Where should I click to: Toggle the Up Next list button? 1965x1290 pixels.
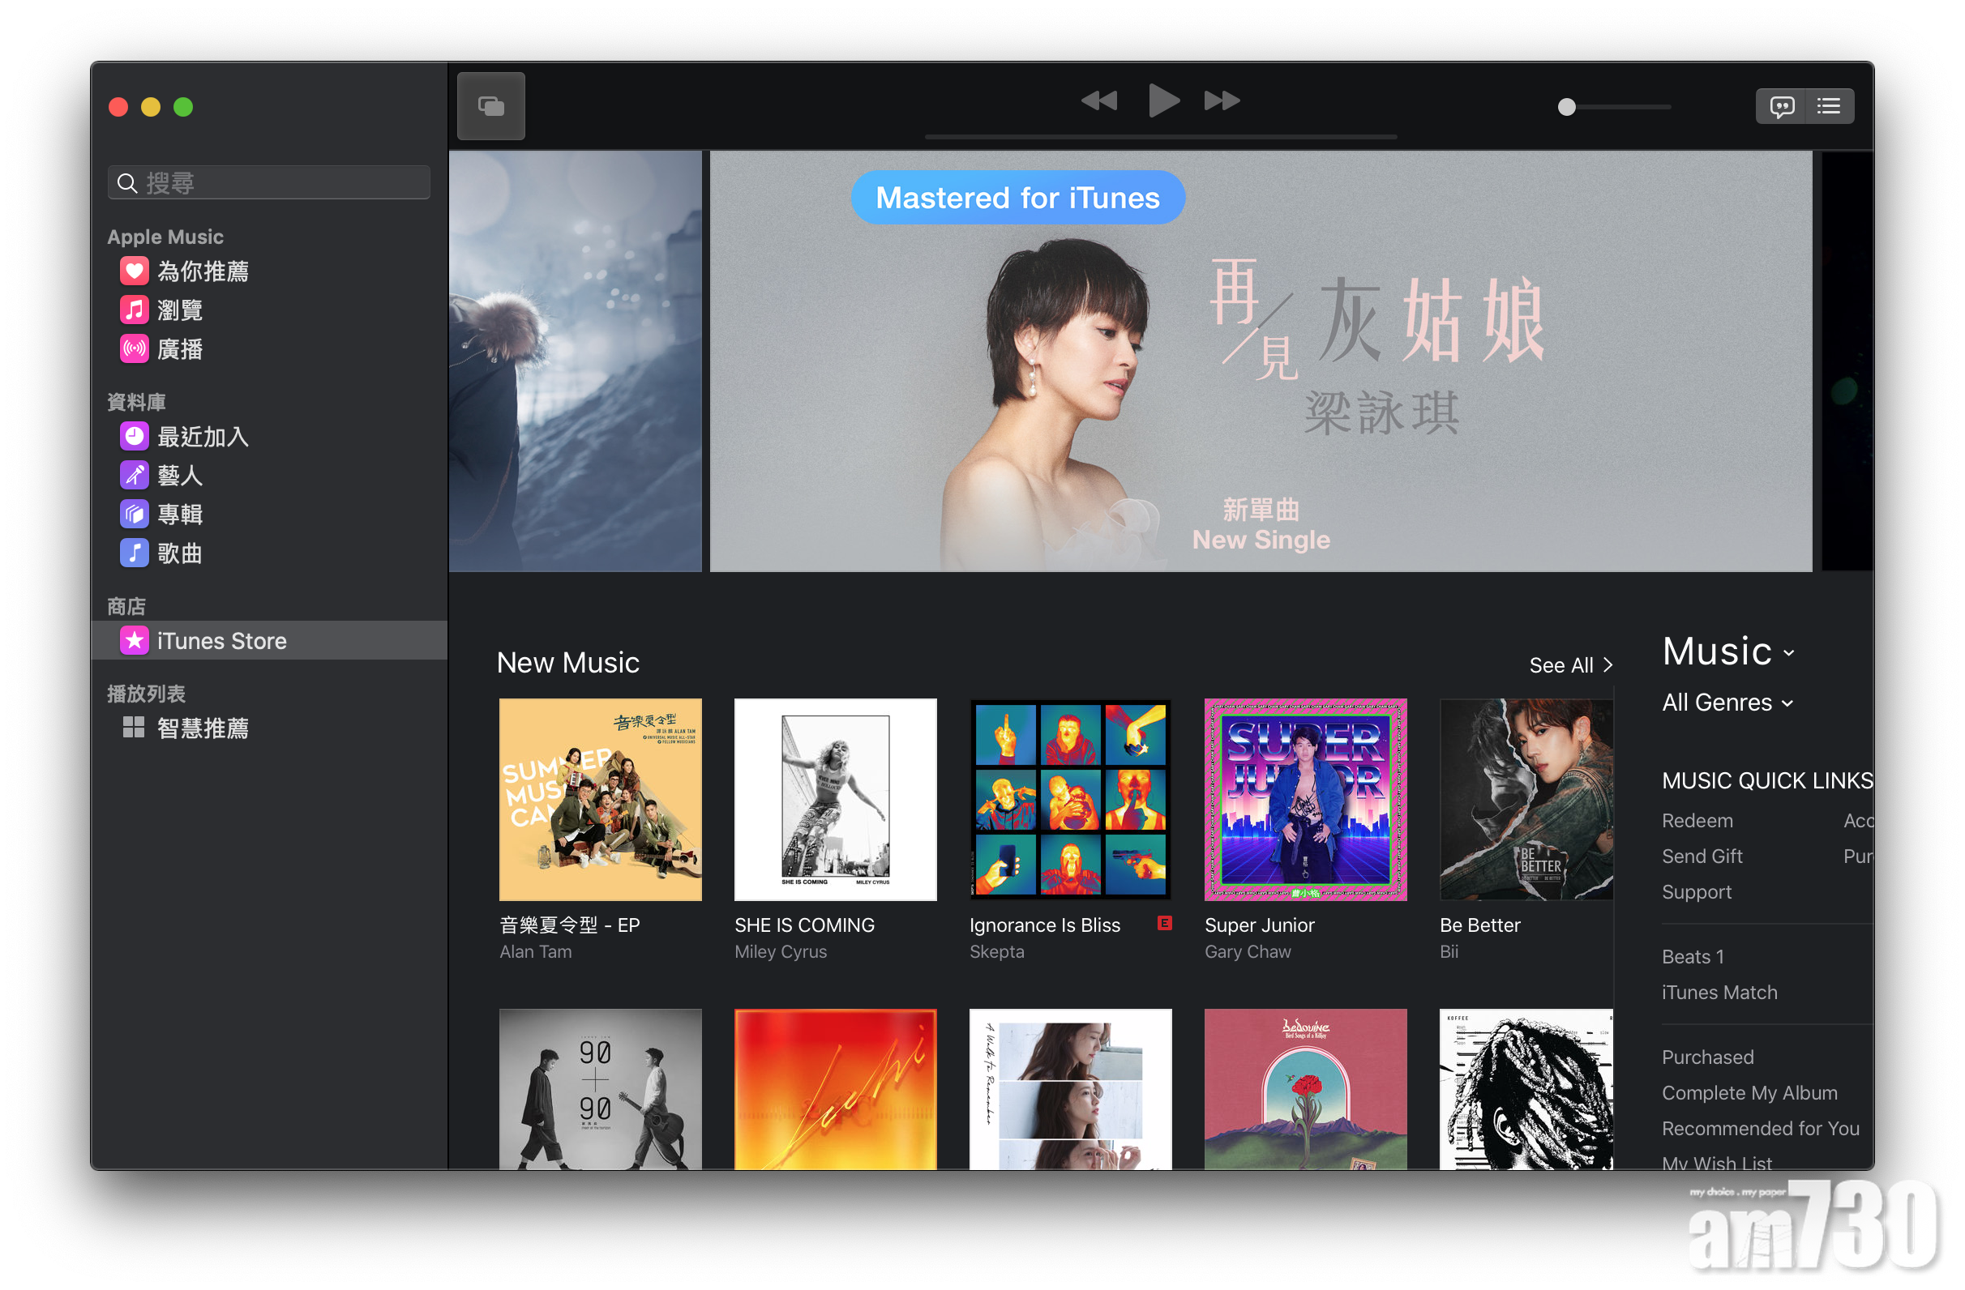pyautogui.click(x=1828, y=106)
